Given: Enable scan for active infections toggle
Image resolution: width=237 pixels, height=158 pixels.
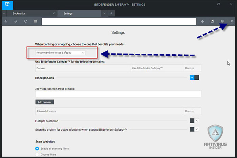Looking at the screenshot, I should coord(194,129).
